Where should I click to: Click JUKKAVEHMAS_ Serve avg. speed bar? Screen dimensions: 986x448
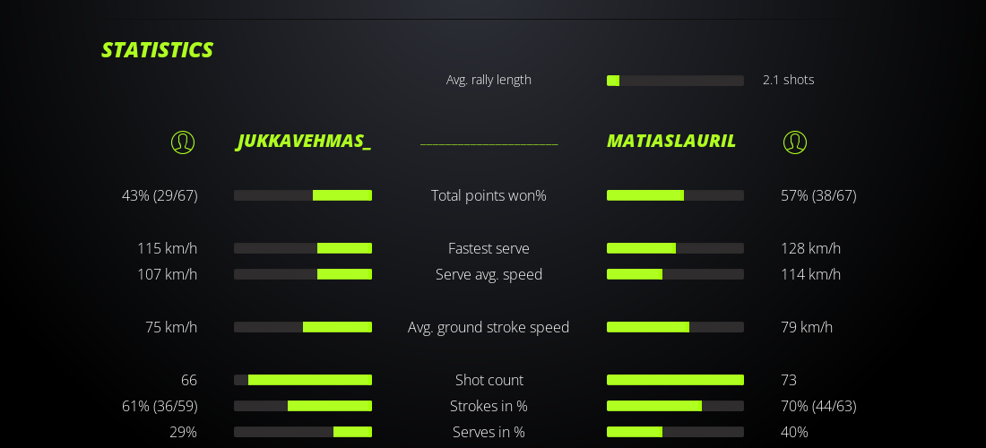coord(303,274)
